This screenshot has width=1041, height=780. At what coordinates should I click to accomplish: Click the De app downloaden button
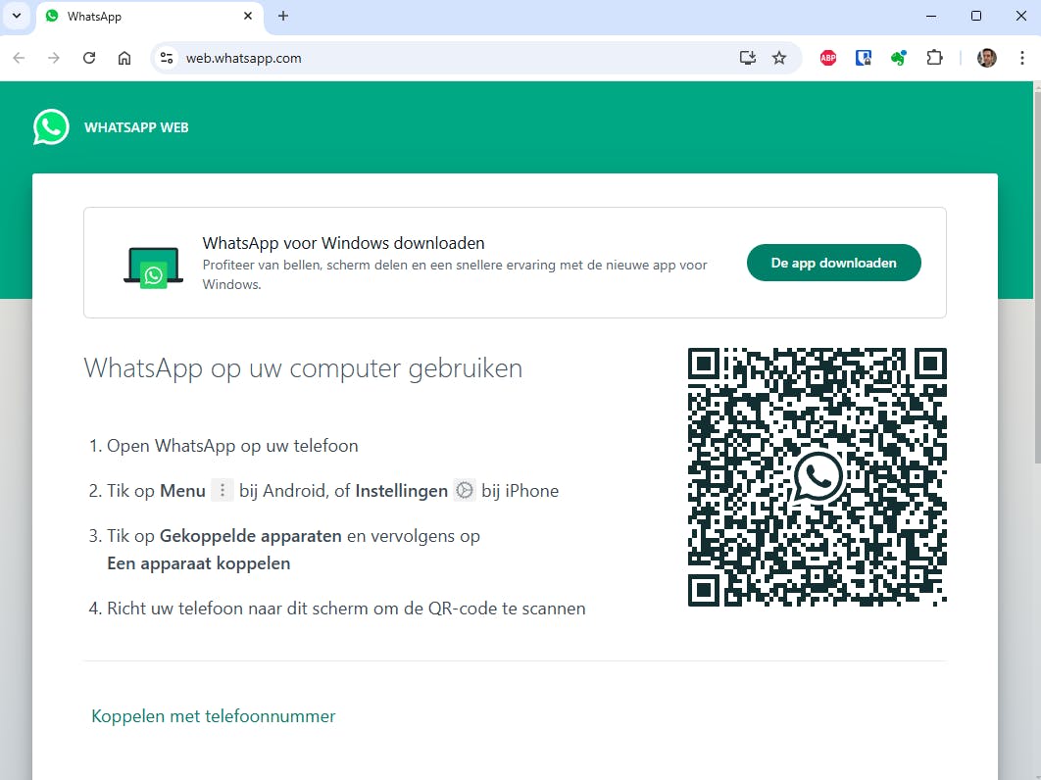[834, 263]
